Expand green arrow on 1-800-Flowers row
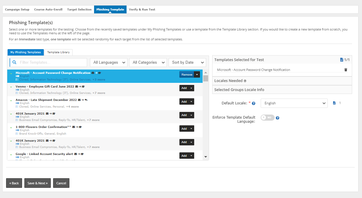This screenshot has width=362, height=198. point(11,128)
